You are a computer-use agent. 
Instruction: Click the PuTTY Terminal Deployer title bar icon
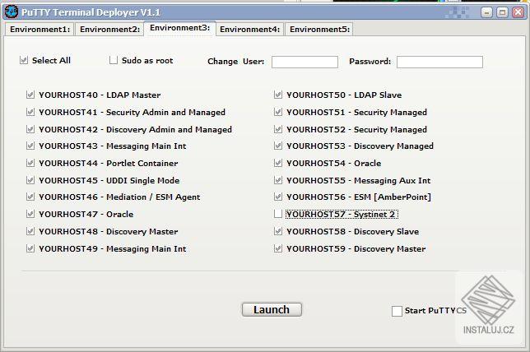(x=12, y=12)
